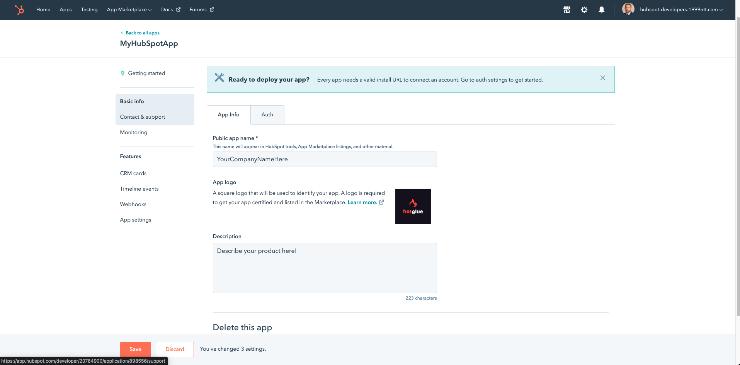Click the back chevron near Back to all apps
The width and height of the screenshot is (740, 365).
point(122,33)
